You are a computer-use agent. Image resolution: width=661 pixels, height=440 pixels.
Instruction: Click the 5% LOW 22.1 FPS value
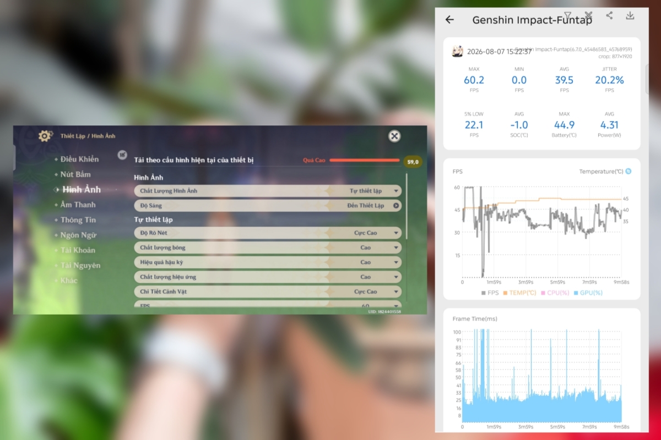(x=474, y=125)
